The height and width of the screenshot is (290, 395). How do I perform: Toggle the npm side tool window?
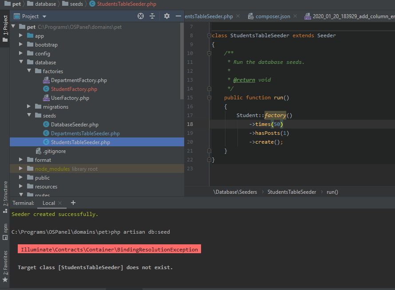pyautogui.click(x=5, y=231)
